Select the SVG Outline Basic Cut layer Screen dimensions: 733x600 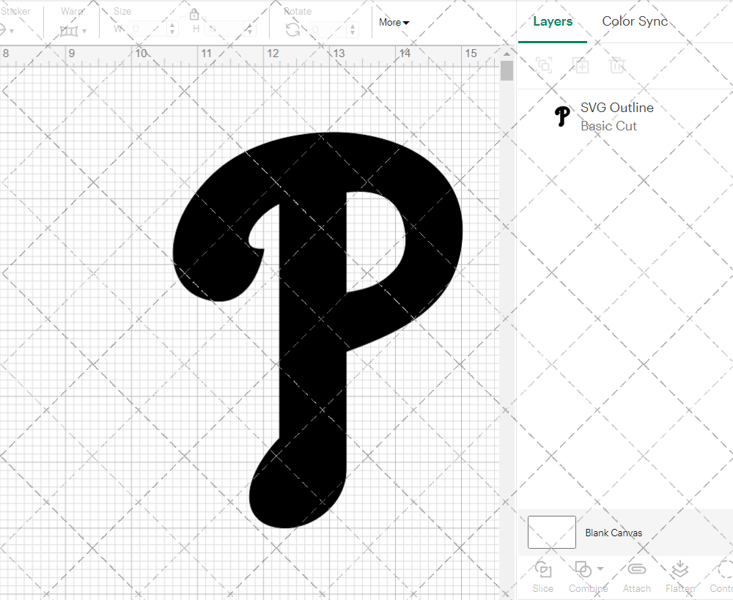point(617,116)
